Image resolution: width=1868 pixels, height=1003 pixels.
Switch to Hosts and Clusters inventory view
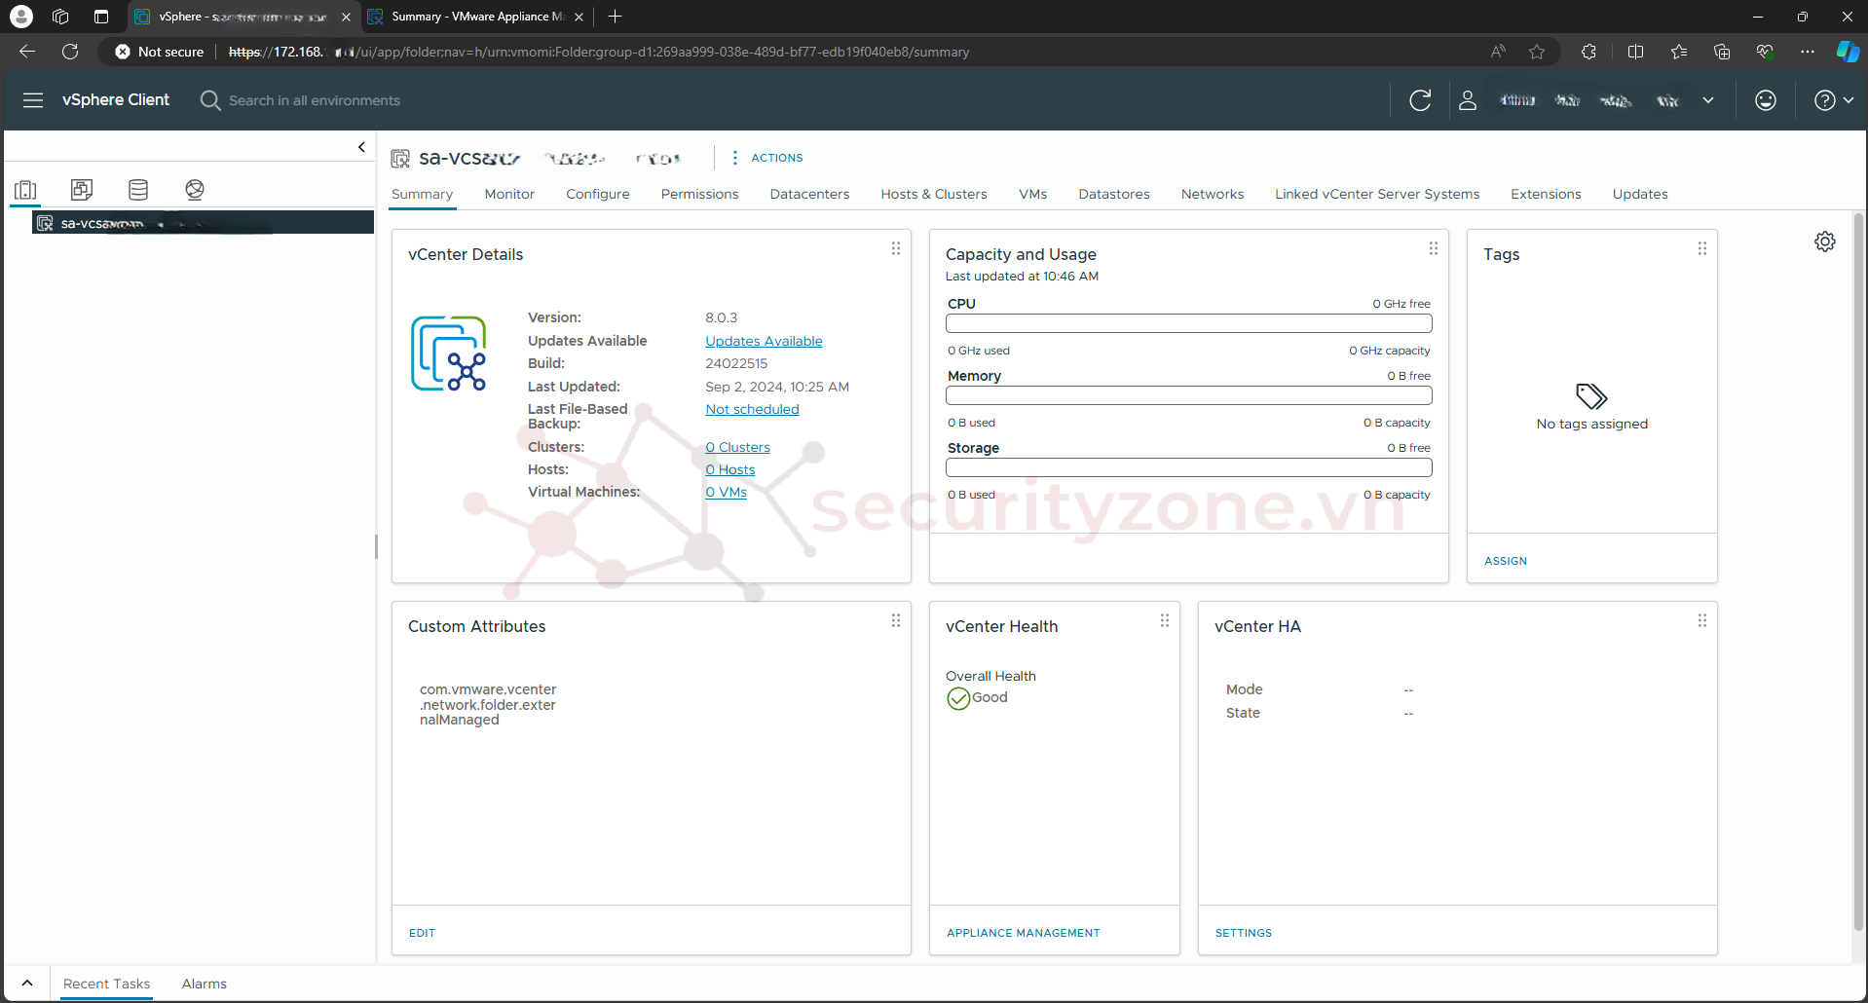click(26, 190)
